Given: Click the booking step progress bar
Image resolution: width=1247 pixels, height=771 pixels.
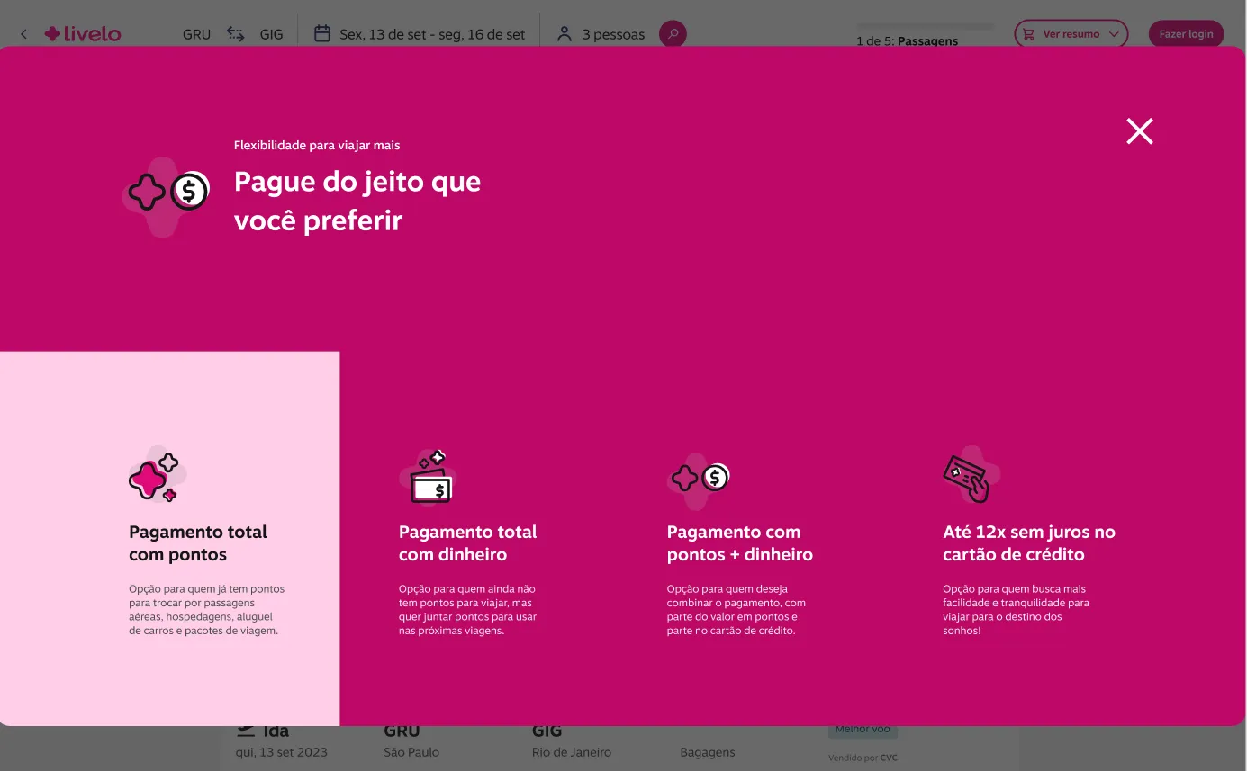Looking at the screenshot, I should pos(925,26).
